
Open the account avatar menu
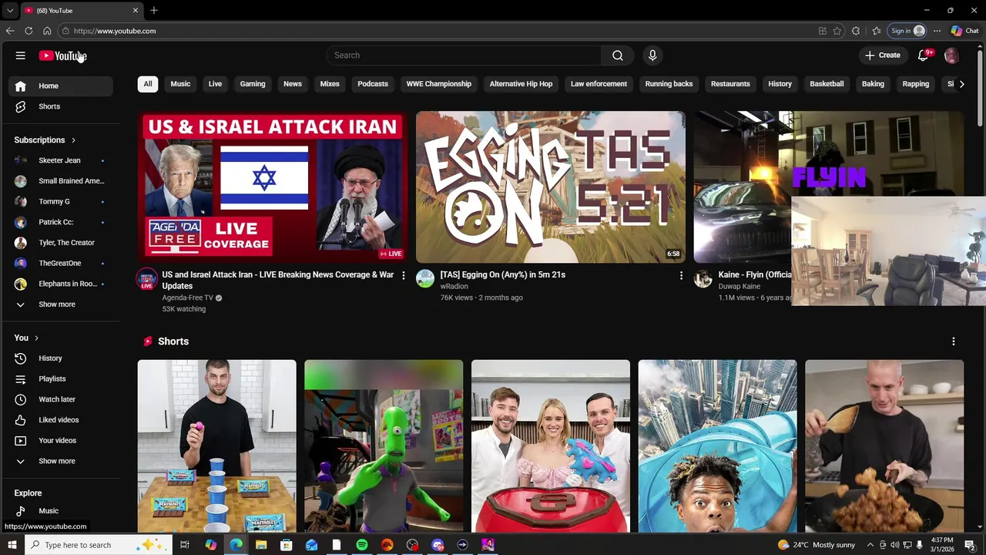tap(951, 55)
